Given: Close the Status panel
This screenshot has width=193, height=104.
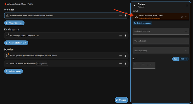Looking at the screenshot, I should pyautogui.click(x=135, y=6).
